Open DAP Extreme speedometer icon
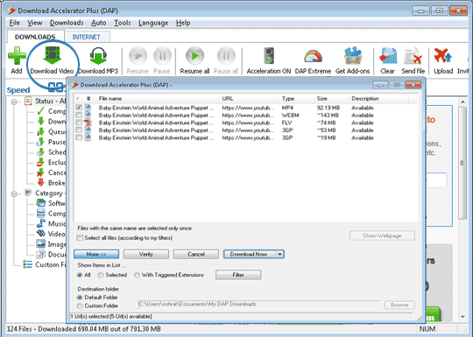 (x=313, y=57)
